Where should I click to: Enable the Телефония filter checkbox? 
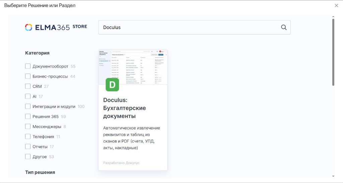coord(28,136)
